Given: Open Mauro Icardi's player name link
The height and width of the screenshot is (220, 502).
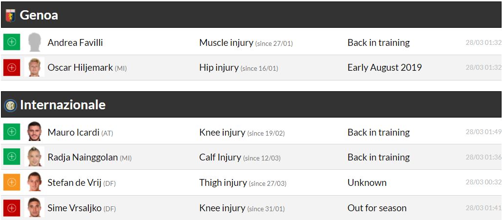Looking at the screenshot, I should click(73, 132).
